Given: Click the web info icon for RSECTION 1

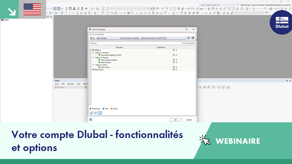Looking at the screenshot, I should [x=174, y=69].
